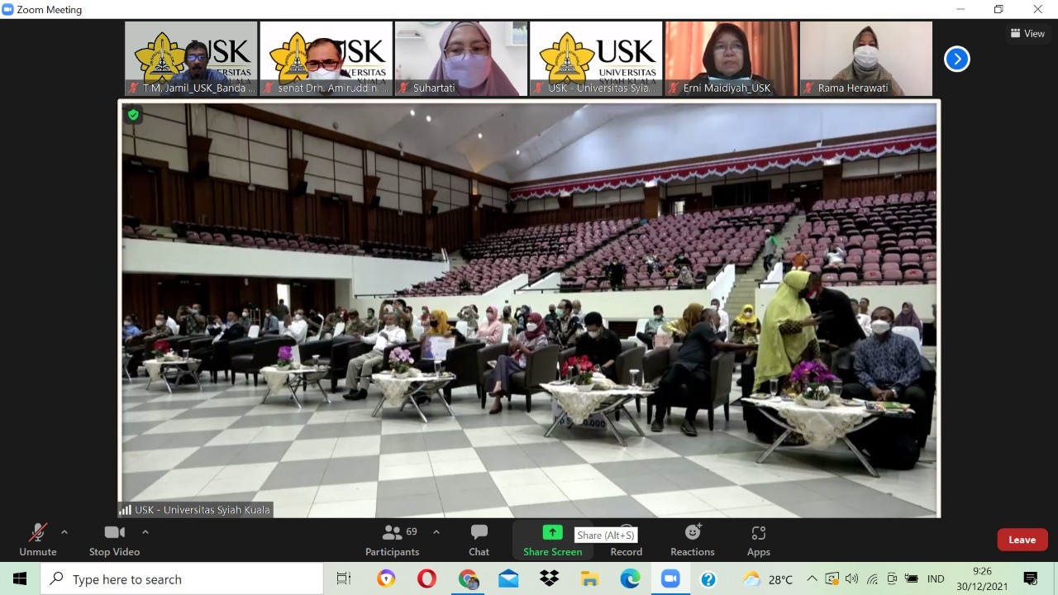The image size is (1058, 595).
Task: Show the Participants list
Action: click(x=393, y=540)
